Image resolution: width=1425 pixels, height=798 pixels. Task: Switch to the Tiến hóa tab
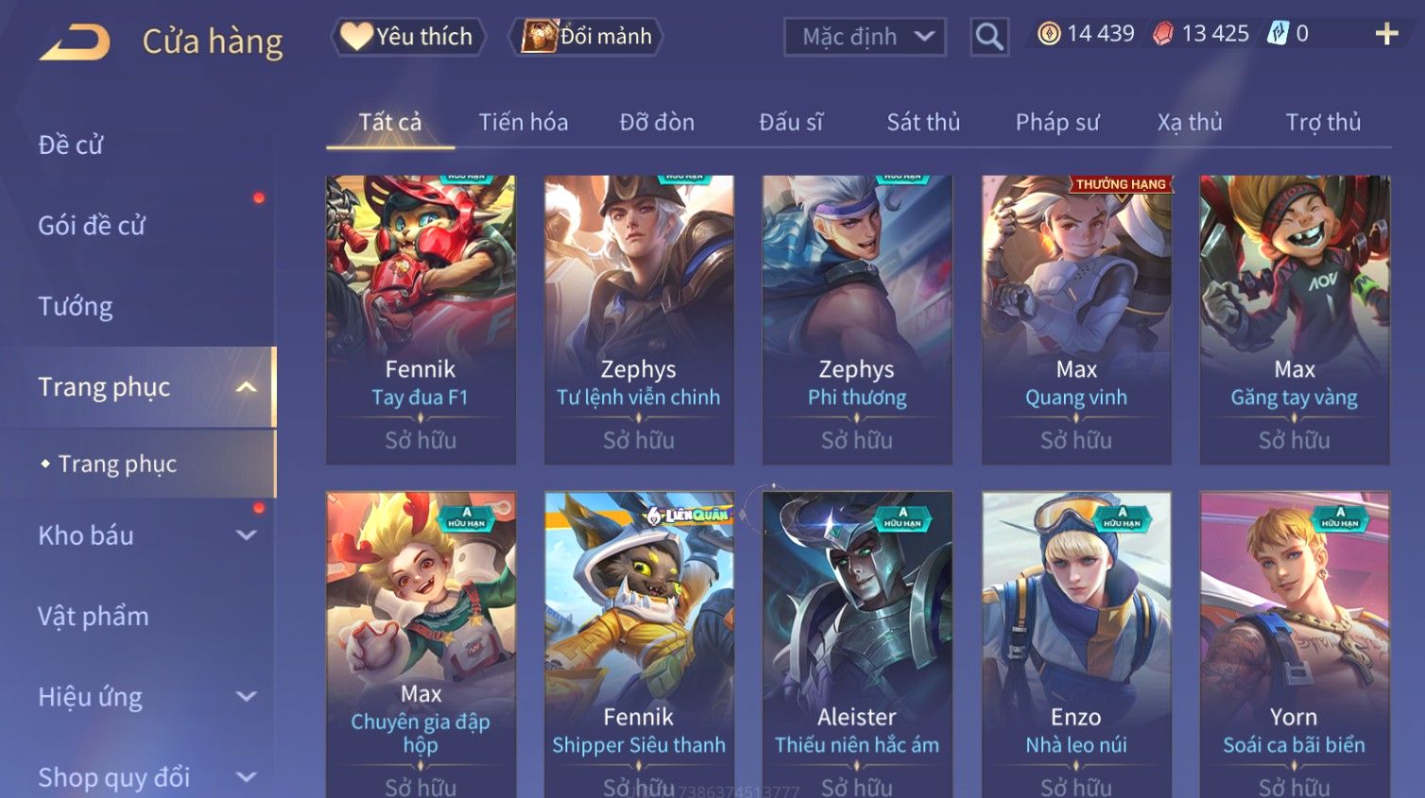coord(524,122)
